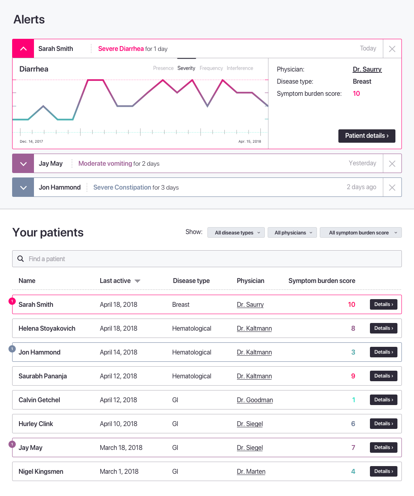Select the Interference chart tab
This screenshot has height=496, width=414.
pyautogui.click(x=240, y=68)
